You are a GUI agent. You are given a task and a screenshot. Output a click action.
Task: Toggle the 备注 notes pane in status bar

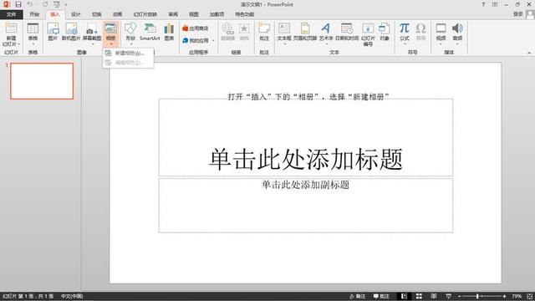pos(358,296)
